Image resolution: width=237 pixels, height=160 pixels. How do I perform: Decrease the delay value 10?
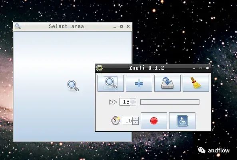pos(135,123)
